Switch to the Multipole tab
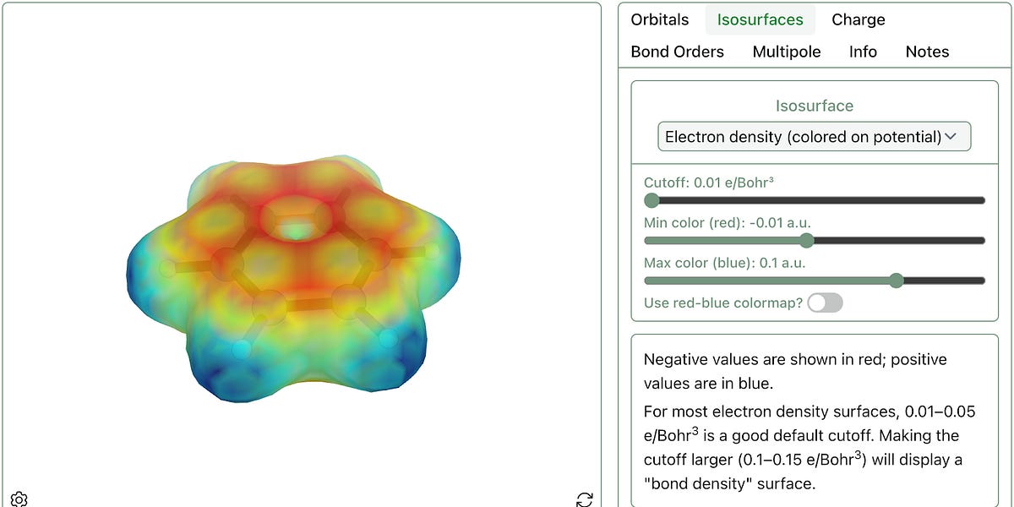This screenshot has height=507, width=1014. click(x=787, y=52)
